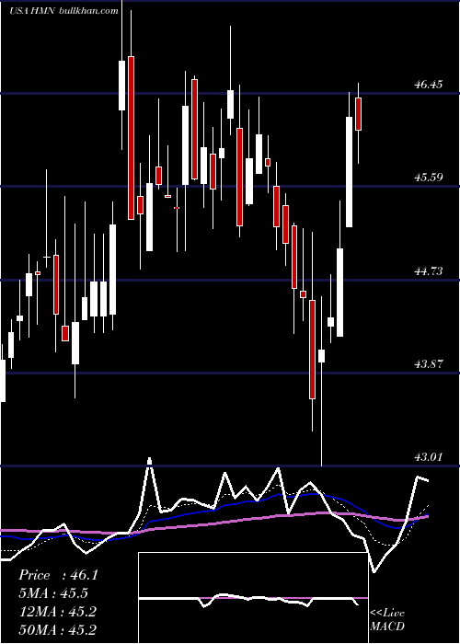Click the 'Price : 46.1' readout
The height and width of the screenshot is (644, 460).
[x=58, y=575]
